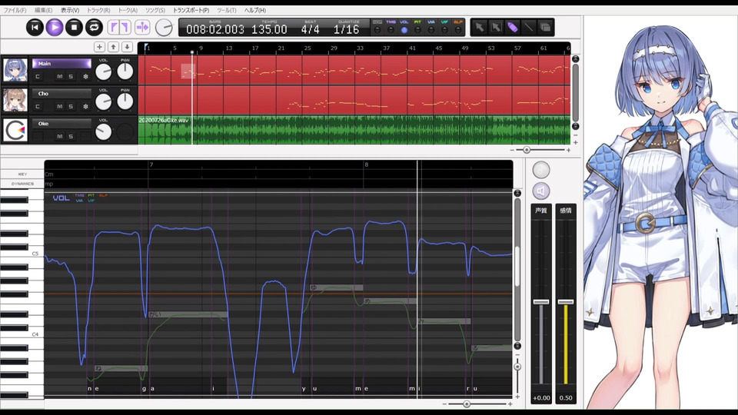The width and height of the screenshot is (738, 415).
Task: Select the eraser tool in toolbar
Action: pos(546,28)
